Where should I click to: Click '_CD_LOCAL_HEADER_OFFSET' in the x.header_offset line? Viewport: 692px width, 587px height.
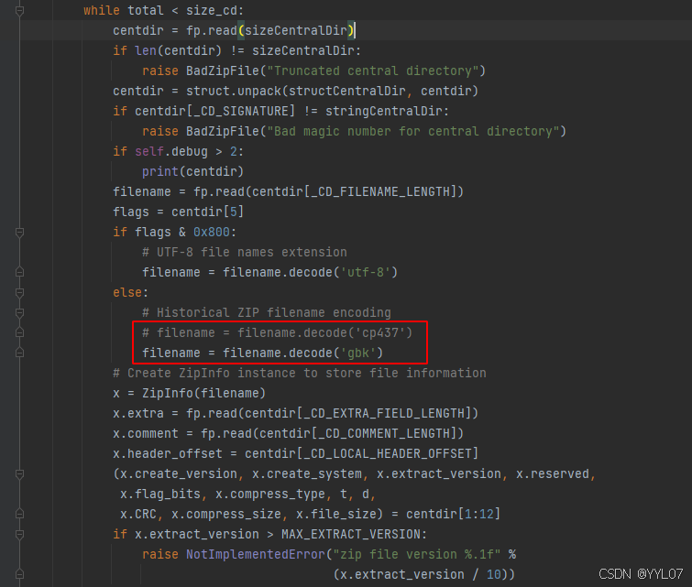(x=388, y=454)
